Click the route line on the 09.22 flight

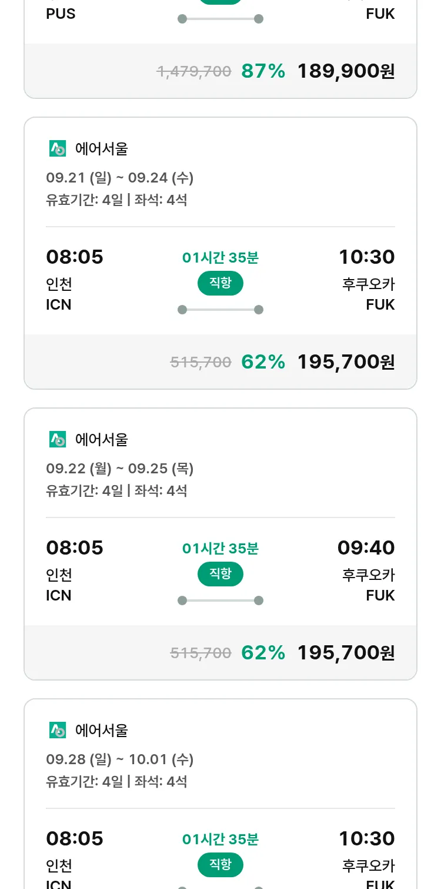click(x=220, y=601)
